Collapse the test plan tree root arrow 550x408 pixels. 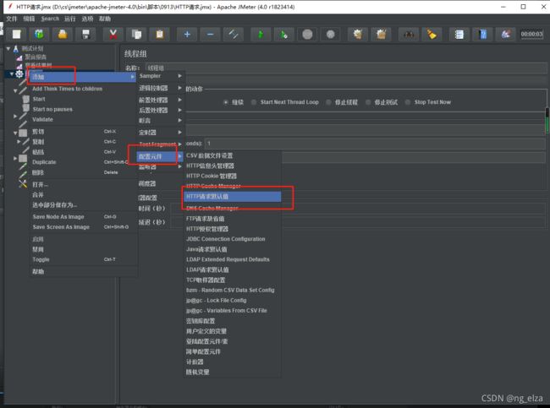pyautogui.click(x=8, y=49)
